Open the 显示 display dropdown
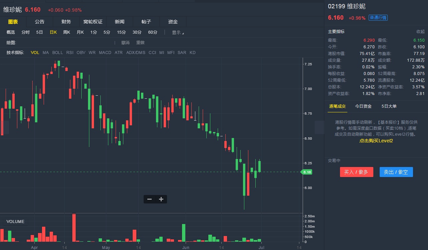 [178, 33]
